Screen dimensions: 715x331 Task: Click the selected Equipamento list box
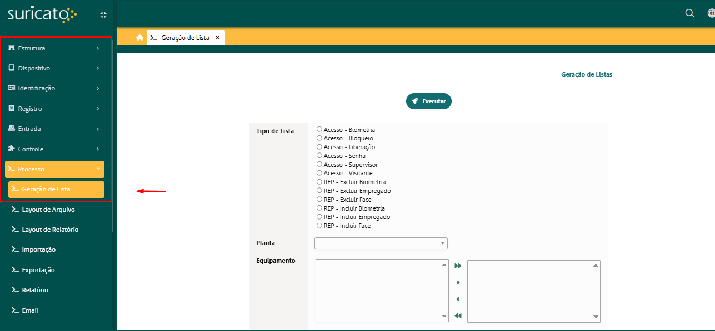click(534, 291)
